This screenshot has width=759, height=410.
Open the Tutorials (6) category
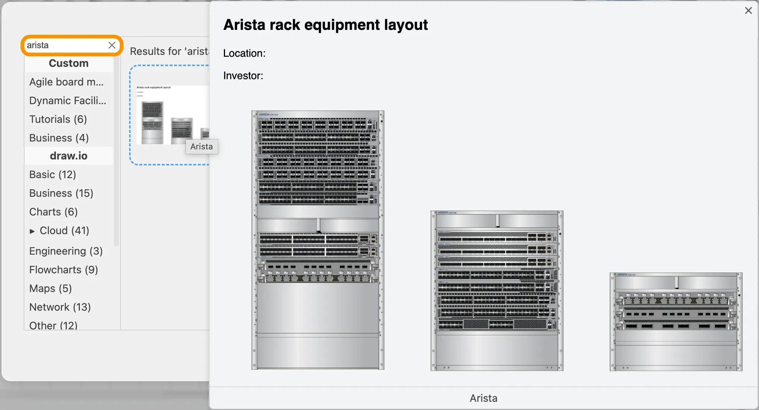point(69,119)
